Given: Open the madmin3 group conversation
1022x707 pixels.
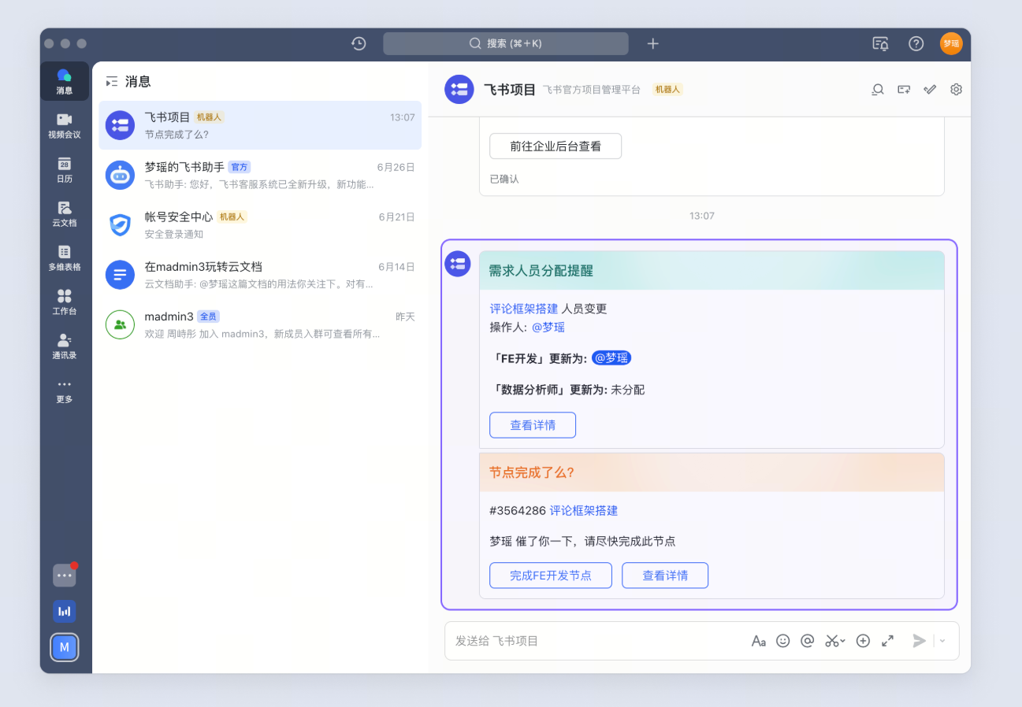Looking at the screenshot, I should coord(260,324).
